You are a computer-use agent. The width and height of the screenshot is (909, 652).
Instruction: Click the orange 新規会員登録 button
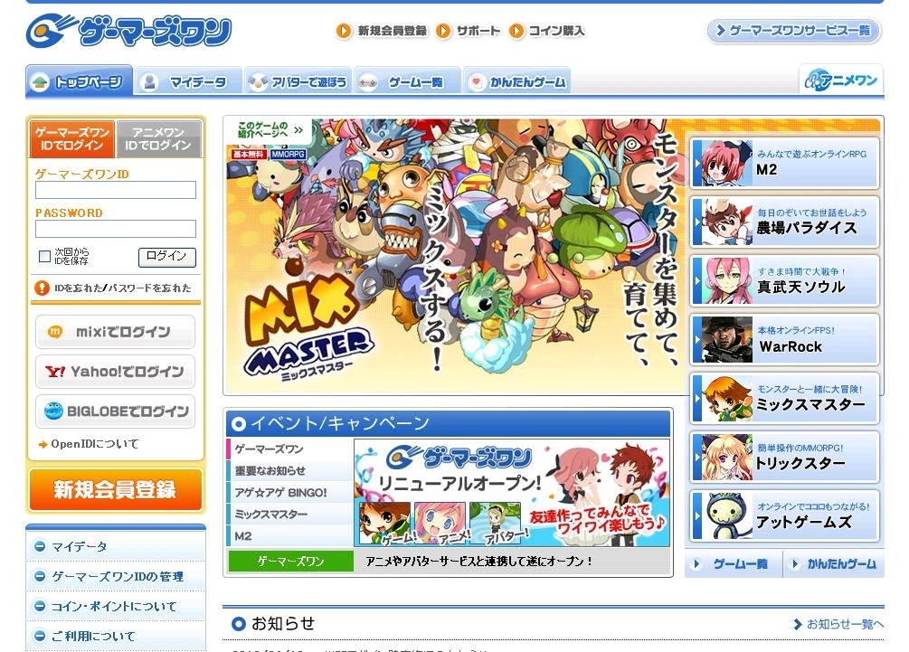116,490
